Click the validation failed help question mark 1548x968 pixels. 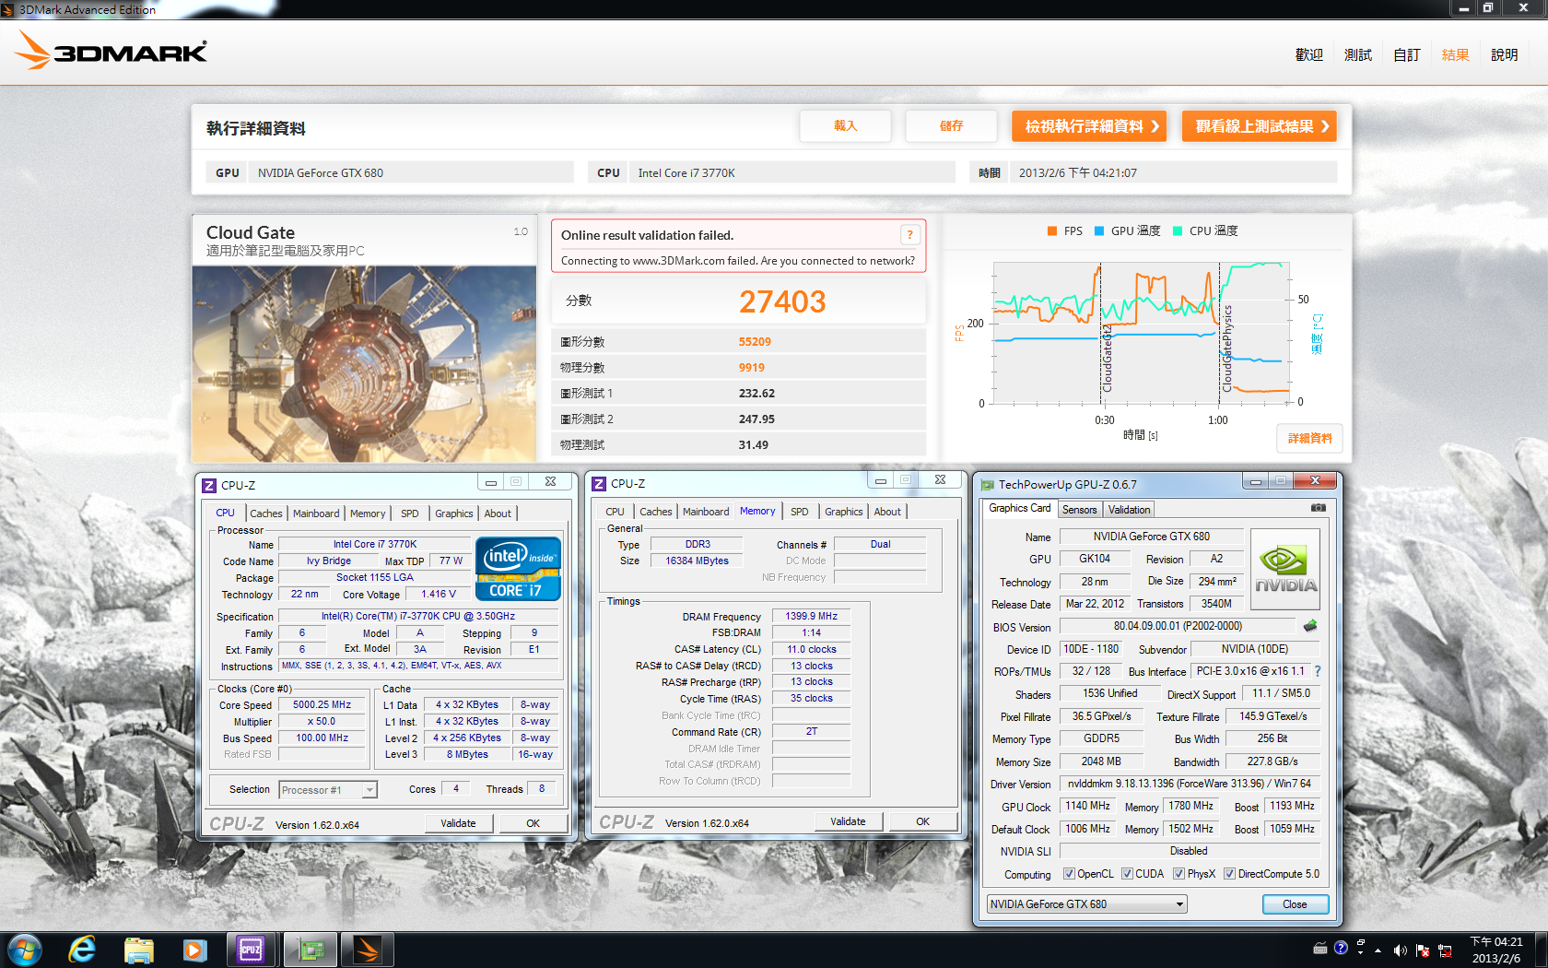[x=909, y=234]
